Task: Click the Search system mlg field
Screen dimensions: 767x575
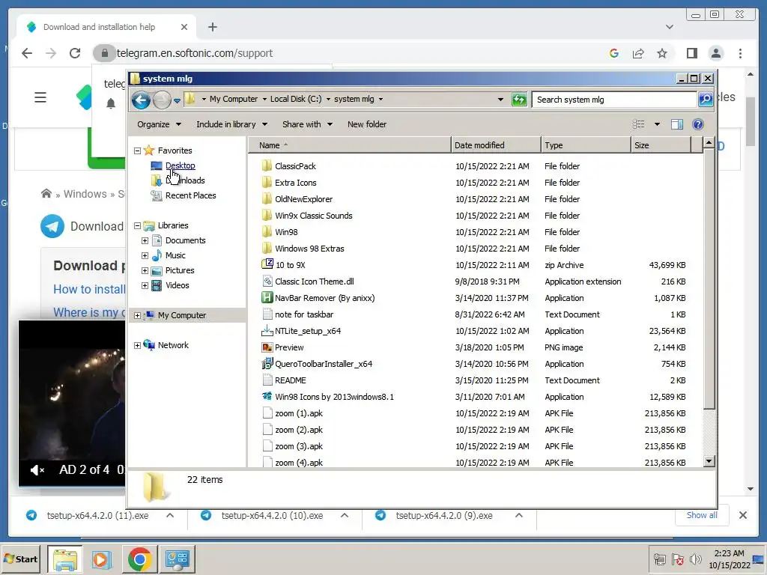Action: point(614,100)
